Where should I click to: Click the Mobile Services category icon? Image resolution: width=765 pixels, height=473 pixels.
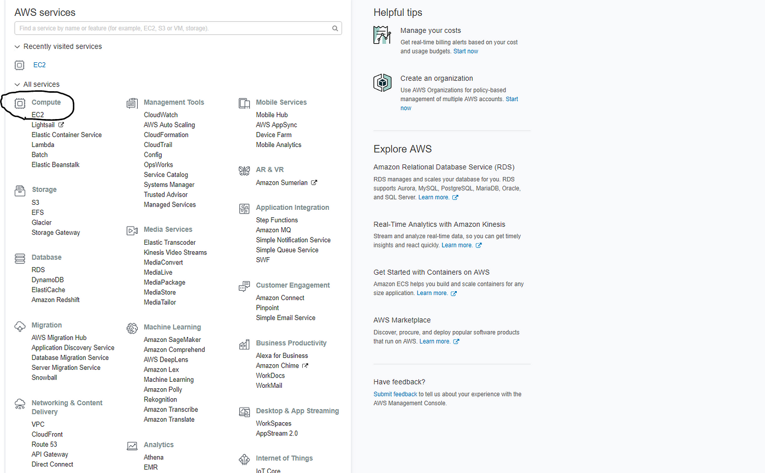pyautogui.click(x=244, y=103)
